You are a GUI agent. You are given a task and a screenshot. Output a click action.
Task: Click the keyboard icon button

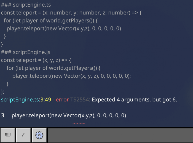click(x=8, y=135)
